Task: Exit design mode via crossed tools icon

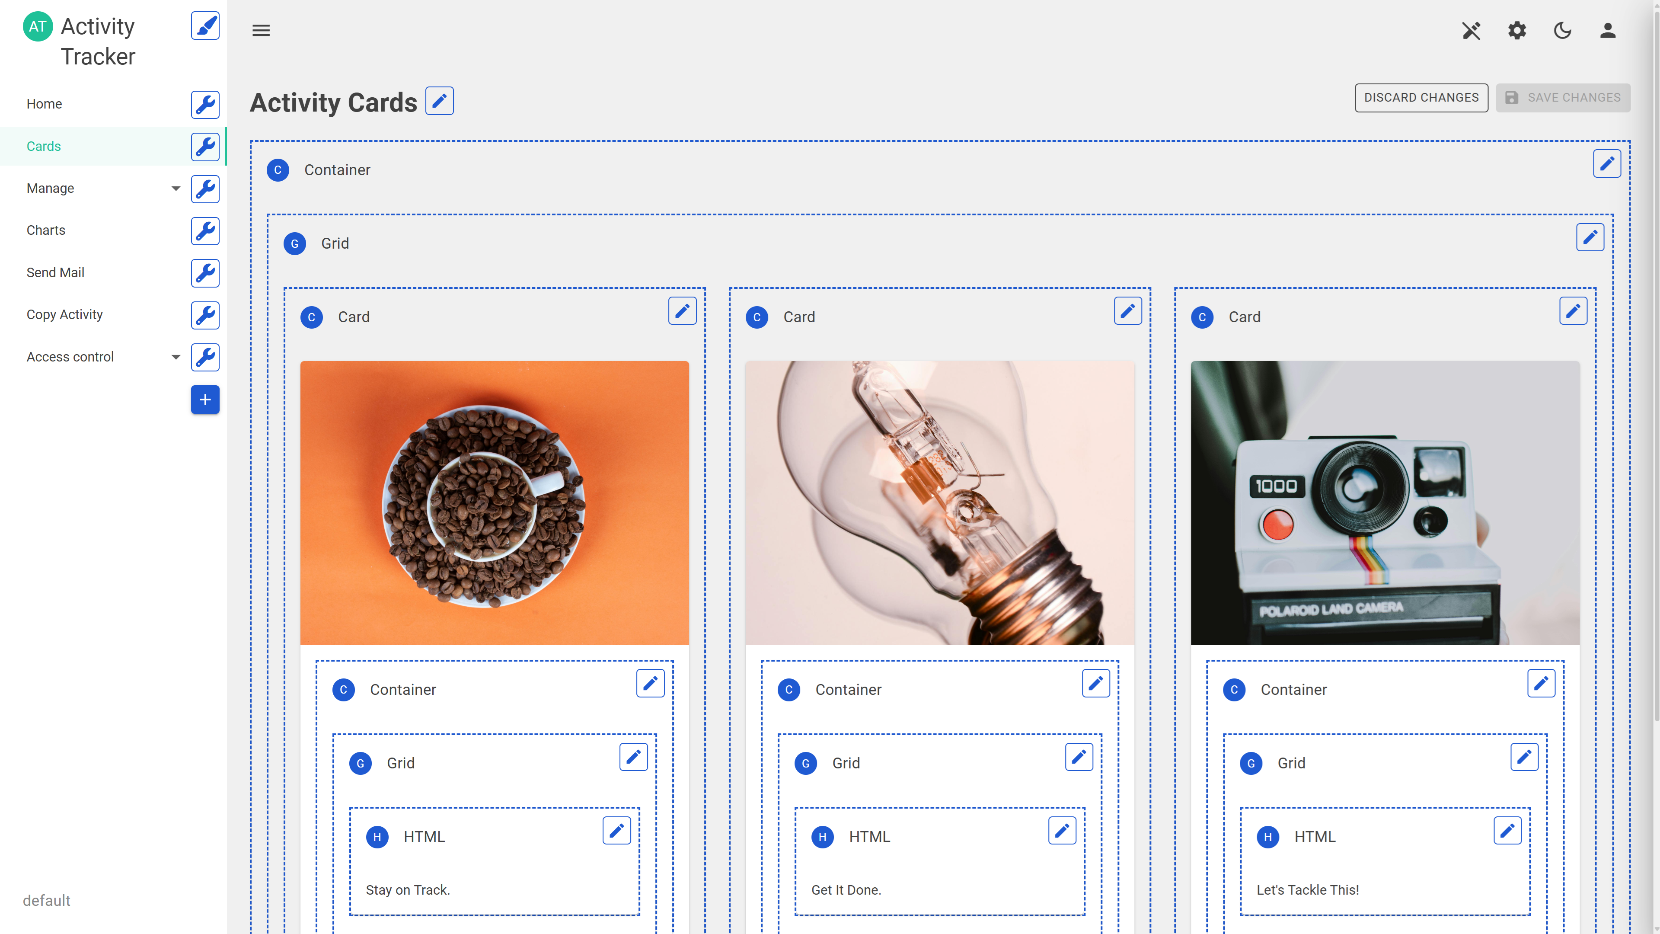Action: [1471, 30]
